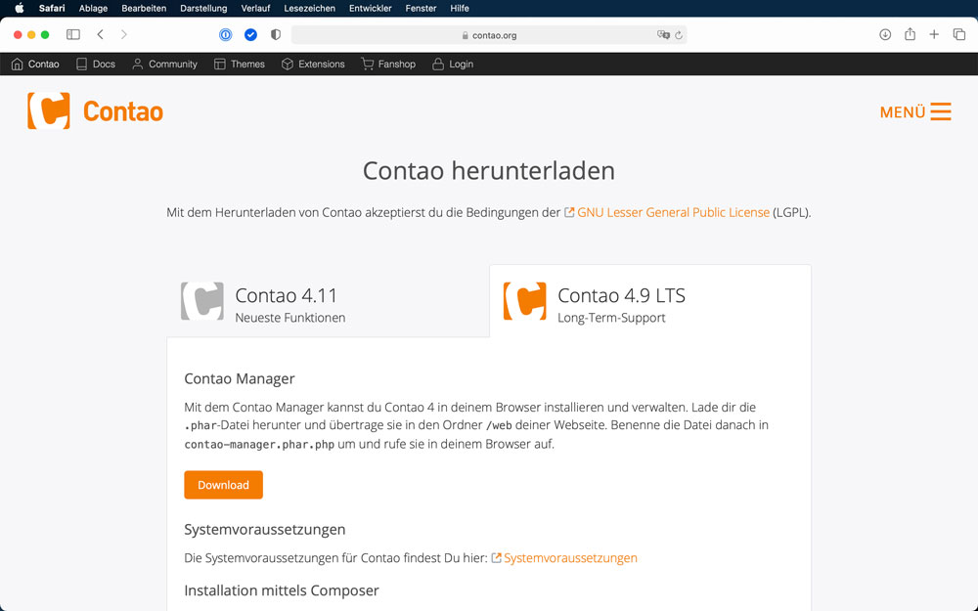The height and width of the screenshot is (611, 978).
Task: Click the blue checkmark extension icon
Action: click(x=250, y=35)
